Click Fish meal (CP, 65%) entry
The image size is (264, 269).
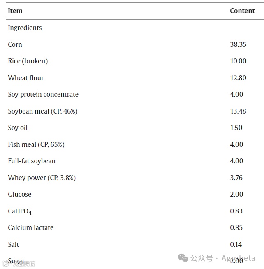[x=36, y=145]
